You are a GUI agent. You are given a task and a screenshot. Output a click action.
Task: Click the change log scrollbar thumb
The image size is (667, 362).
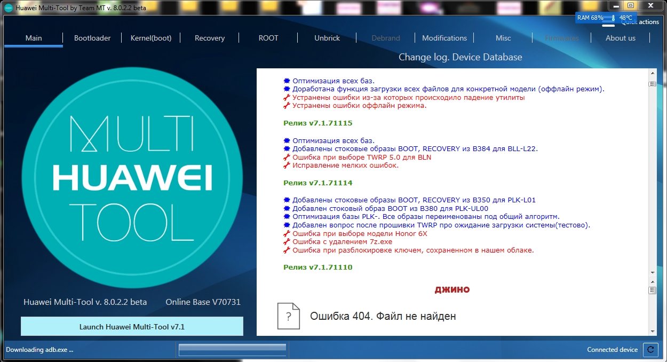point(652,84)
